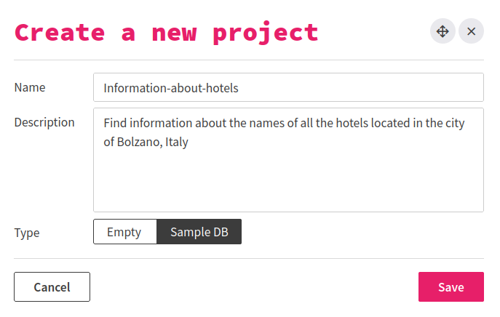Viewport: 500px width, 317px height.
Task: Click the "of Bolzano, Italy" description line
Action: (x=146, y=143)
